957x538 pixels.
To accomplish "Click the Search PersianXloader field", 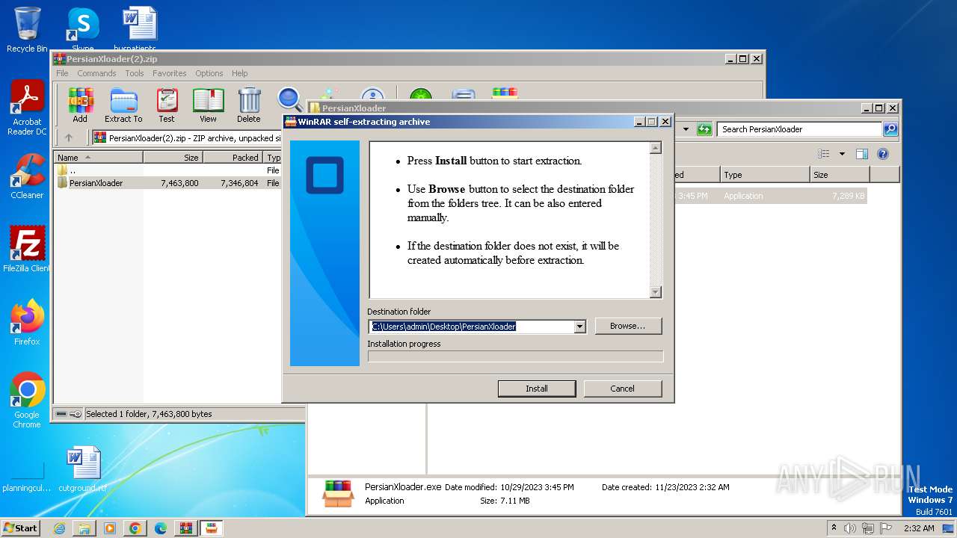I will (x=799, y=129).
